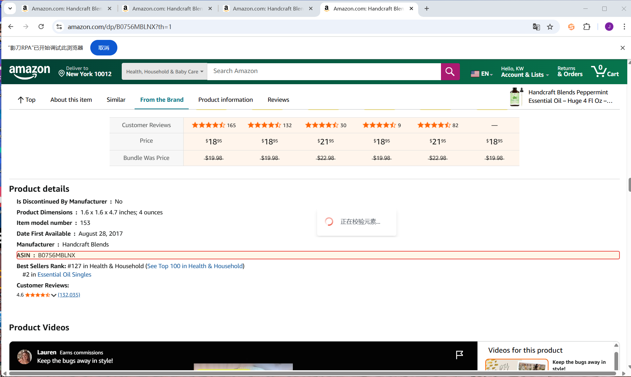Click the Amazon logo

30,72
